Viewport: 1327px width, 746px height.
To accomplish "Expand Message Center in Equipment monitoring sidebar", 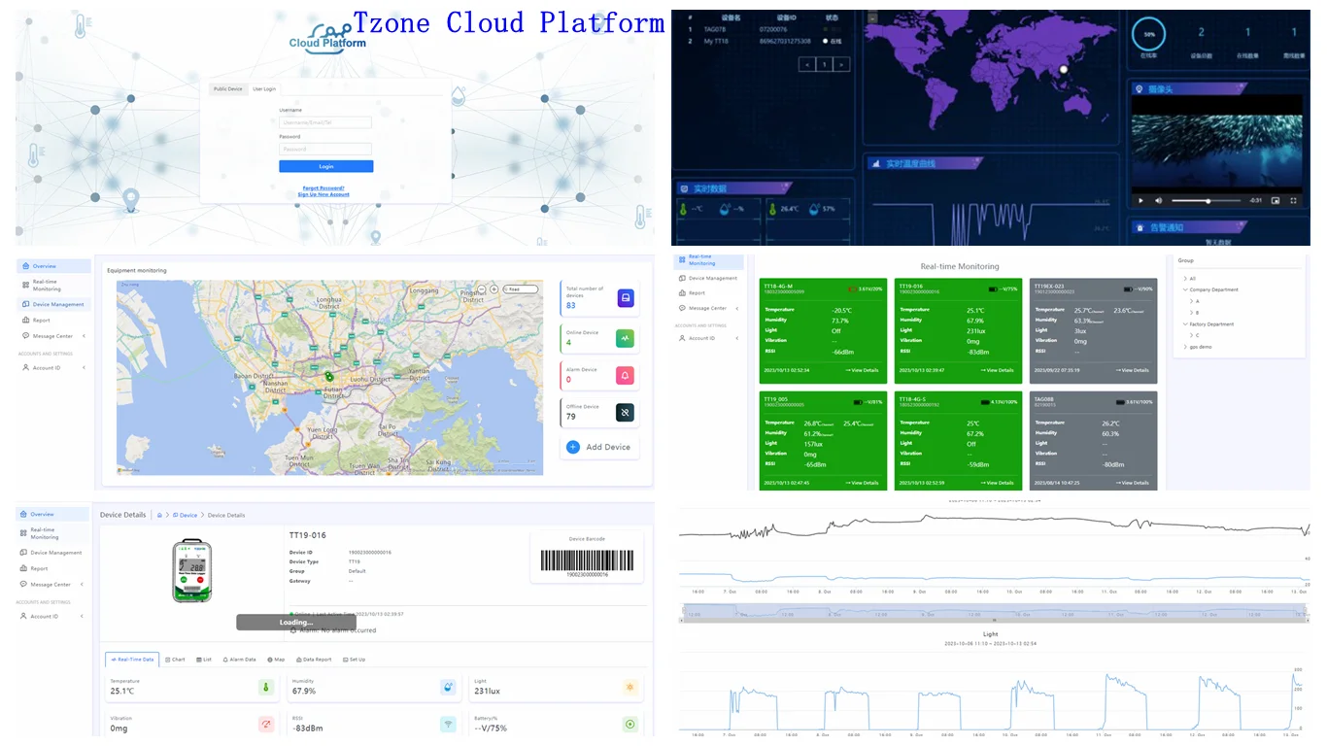I will click(52, 336).
